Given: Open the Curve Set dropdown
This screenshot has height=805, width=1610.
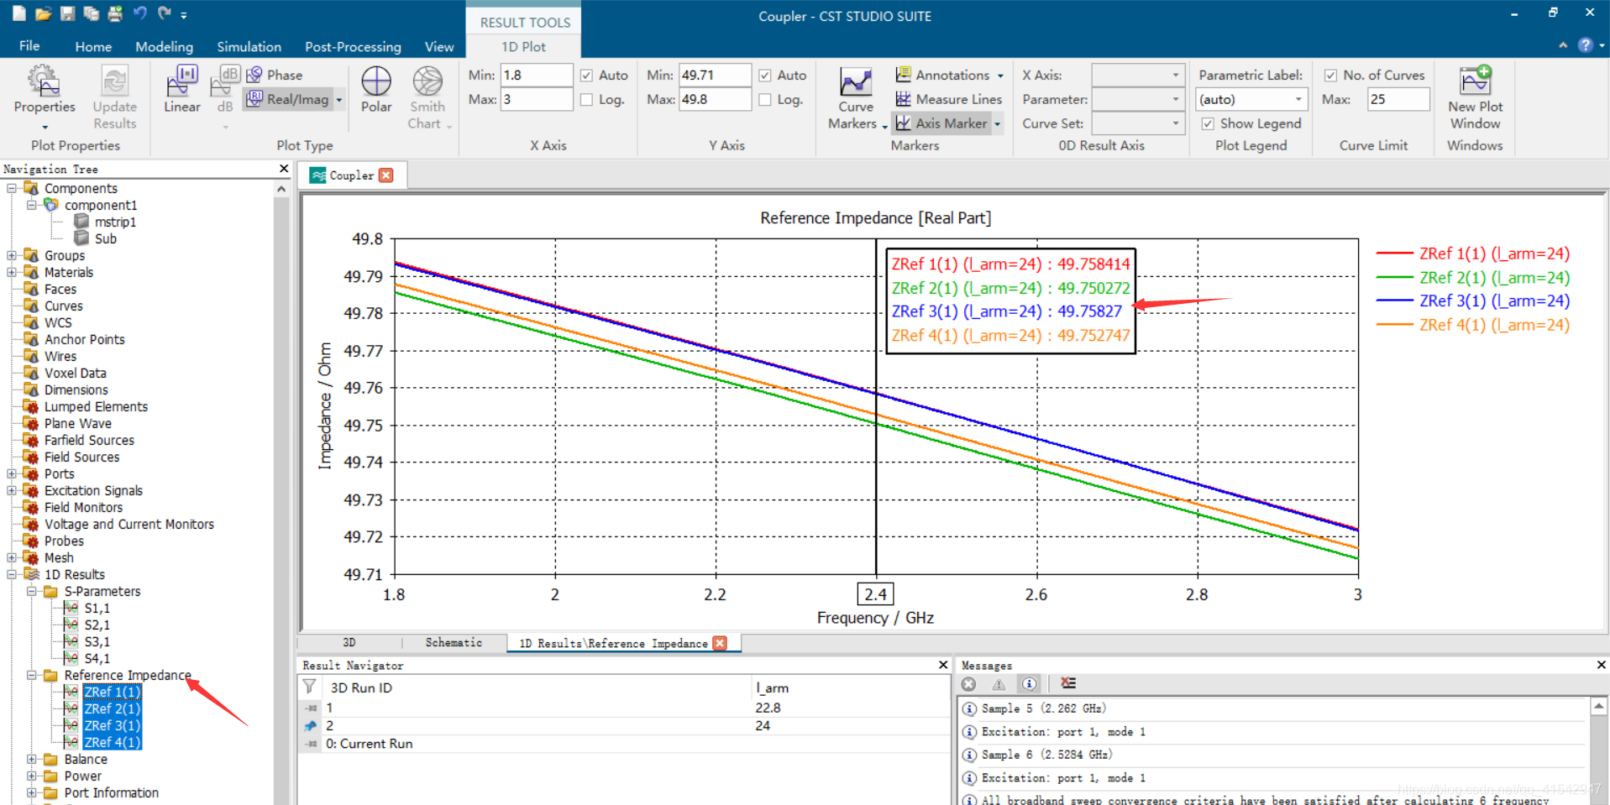Looking at the screenshot, I should pyautogui.click(x=1138, y=123).
